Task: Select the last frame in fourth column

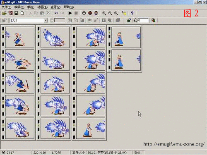Action: point(126,60)
